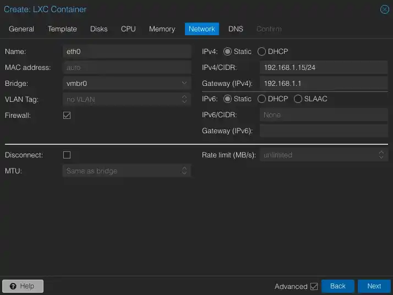Viewport: 393px width, 295px height.
Task: Switch to the General tab
Action: coord(21,29)
